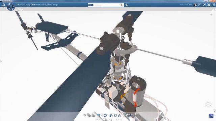Click the add plus icon in header
The image size is (216, 121).
(200, 5)
